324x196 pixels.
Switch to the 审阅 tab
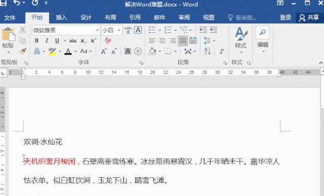pyautogui.click(x=184, y=18)
